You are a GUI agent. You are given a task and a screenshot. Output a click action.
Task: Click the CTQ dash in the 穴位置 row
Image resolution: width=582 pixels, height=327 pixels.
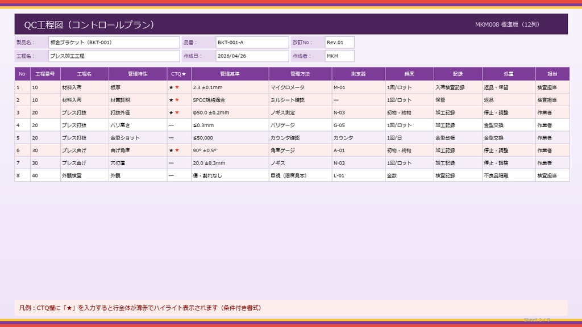pos(171,163)
